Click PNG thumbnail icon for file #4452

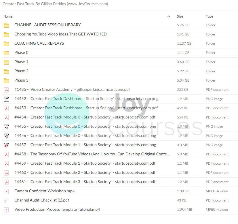pyautogui.click(x=6, y=99)
